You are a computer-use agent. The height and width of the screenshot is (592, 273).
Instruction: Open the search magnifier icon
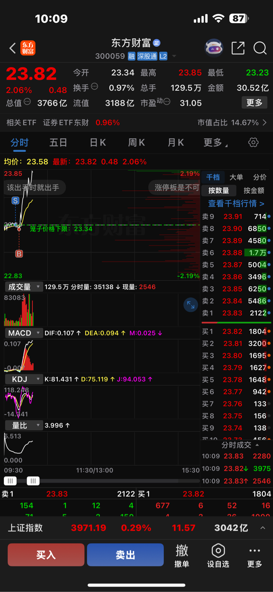tap(260, 48)
